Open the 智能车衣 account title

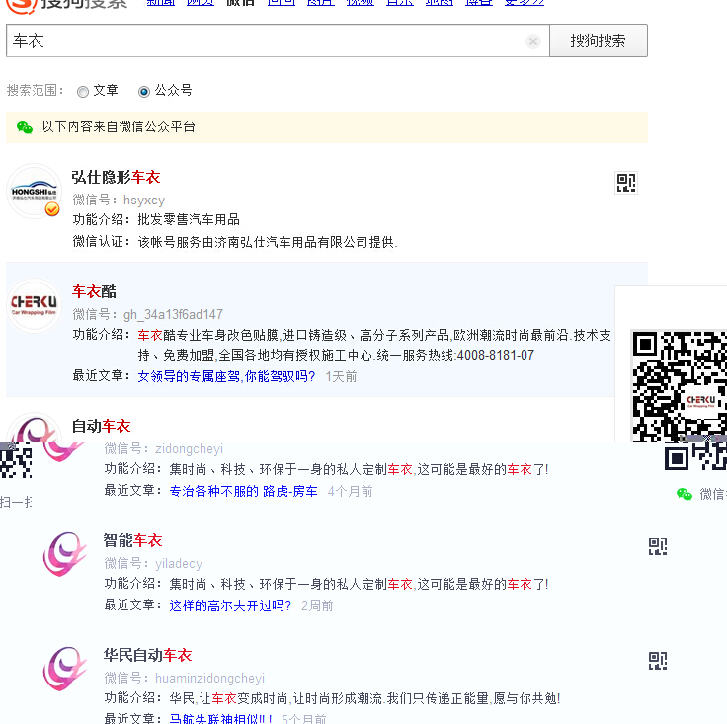pos(132,540)
